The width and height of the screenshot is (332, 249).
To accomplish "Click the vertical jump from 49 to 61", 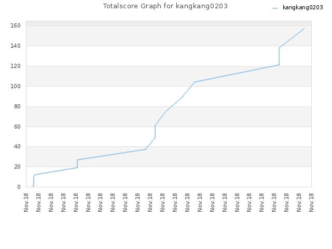I will 155,131.
